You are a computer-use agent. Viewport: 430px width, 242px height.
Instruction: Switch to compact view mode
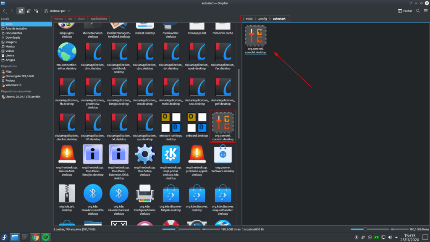coord(29,11)
